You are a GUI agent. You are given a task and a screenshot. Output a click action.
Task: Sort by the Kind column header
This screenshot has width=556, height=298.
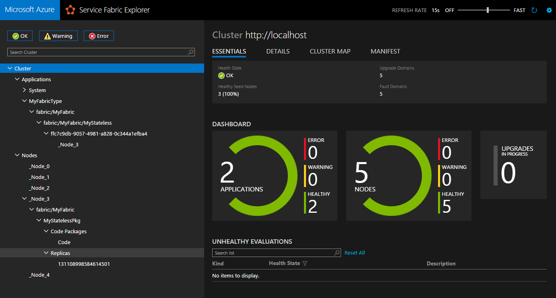[x=218, y=263]
